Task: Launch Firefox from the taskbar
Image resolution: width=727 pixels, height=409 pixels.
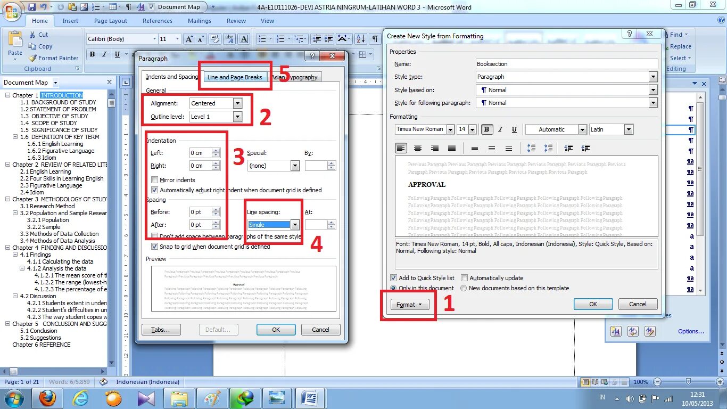Action: [47, 398]
